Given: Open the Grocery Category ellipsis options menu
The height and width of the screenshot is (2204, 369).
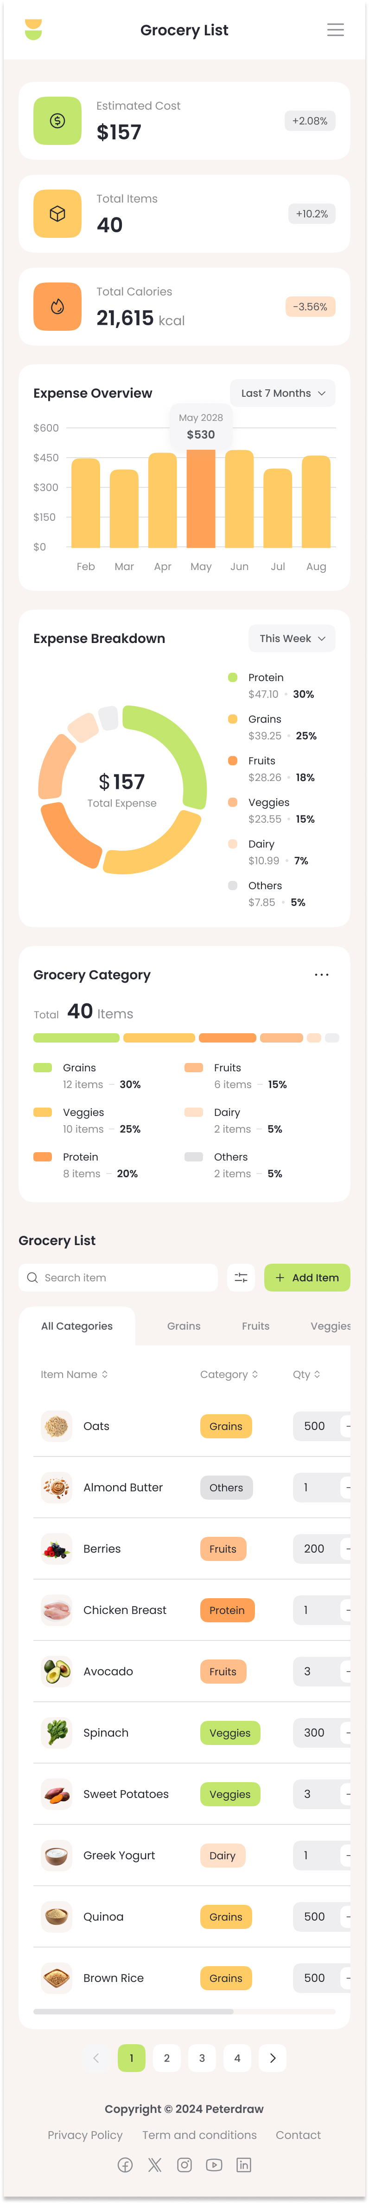Looking at the screenshot, I should (322, 974).
